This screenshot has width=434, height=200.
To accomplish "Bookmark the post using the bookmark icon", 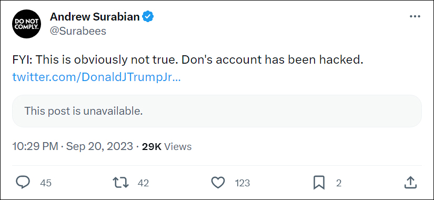I will pos(319,183).
